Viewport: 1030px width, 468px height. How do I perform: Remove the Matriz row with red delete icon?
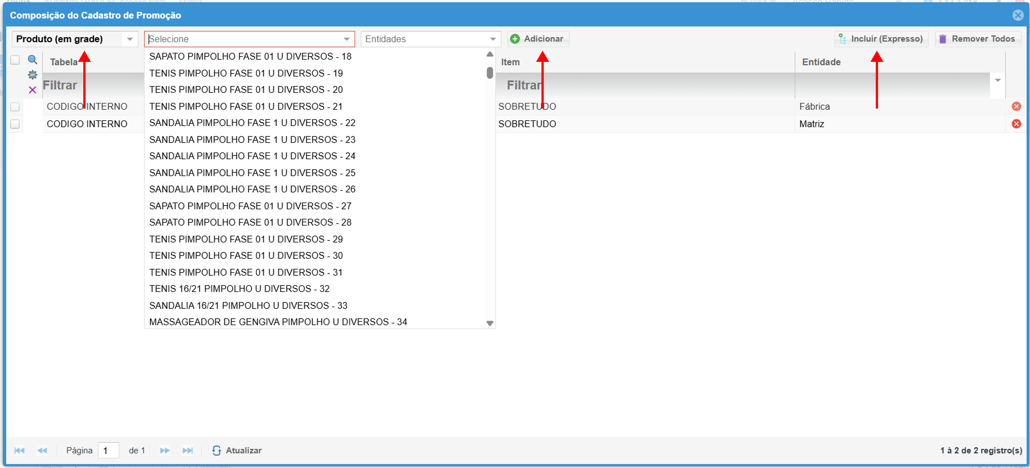[x=1016, y=124]
